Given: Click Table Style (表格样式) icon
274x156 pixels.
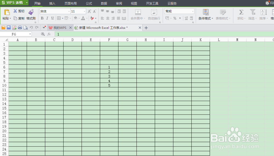Looking at the screenshot, I should 223,12.
